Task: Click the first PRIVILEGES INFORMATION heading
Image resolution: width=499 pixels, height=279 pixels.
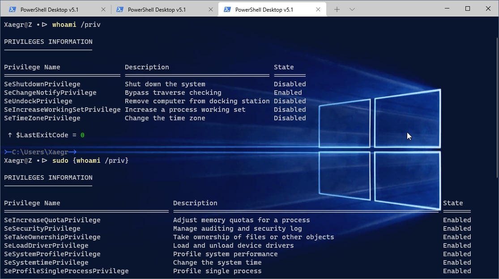Action: [x=48, y=42]
